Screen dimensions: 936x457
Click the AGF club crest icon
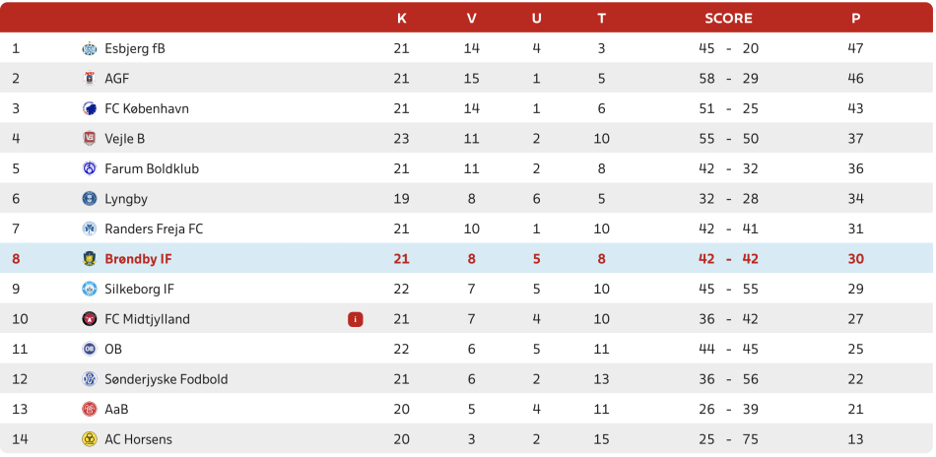click(89, 78)
